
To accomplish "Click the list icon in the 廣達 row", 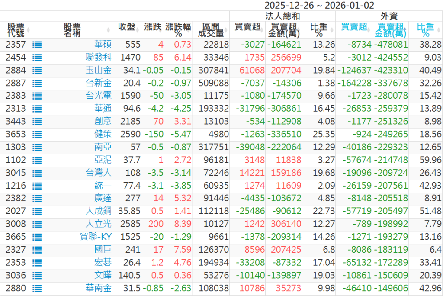I will pos(37,199).
